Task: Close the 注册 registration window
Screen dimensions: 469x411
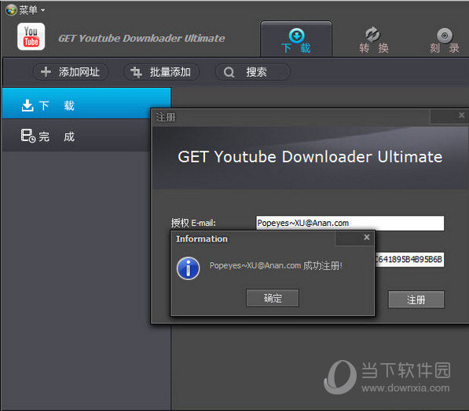Action: 461,115
